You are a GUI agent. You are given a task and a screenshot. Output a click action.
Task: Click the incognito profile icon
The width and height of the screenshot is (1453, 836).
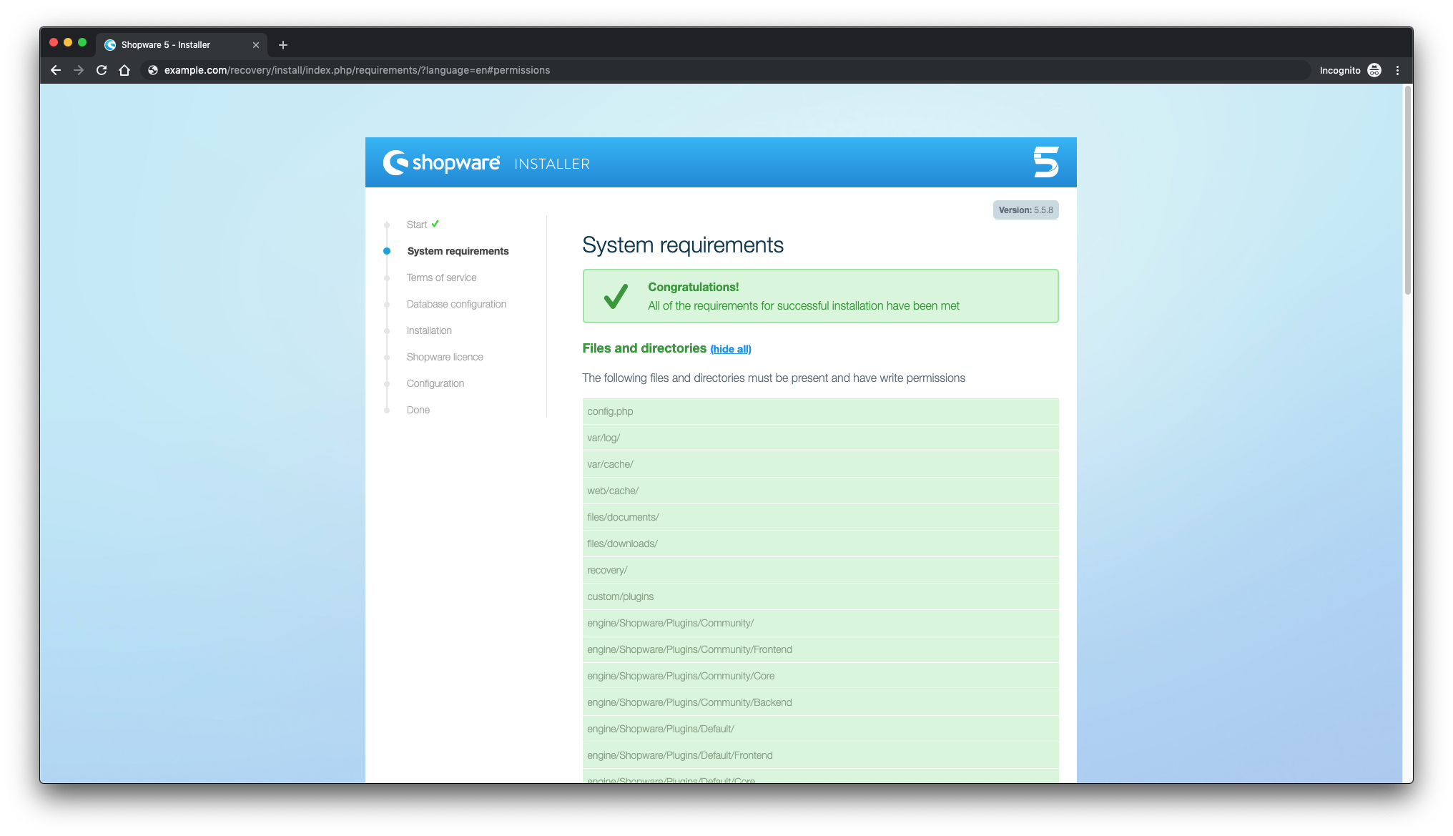[1374, 70]
